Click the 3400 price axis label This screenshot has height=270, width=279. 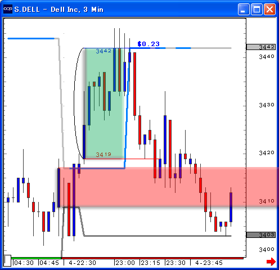[x=267, y=250]
